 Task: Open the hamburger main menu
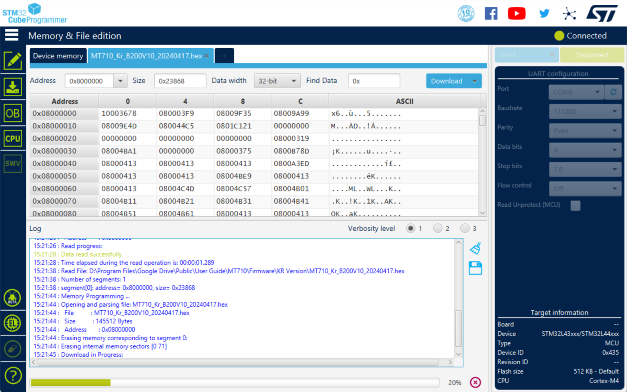(12, 36)
